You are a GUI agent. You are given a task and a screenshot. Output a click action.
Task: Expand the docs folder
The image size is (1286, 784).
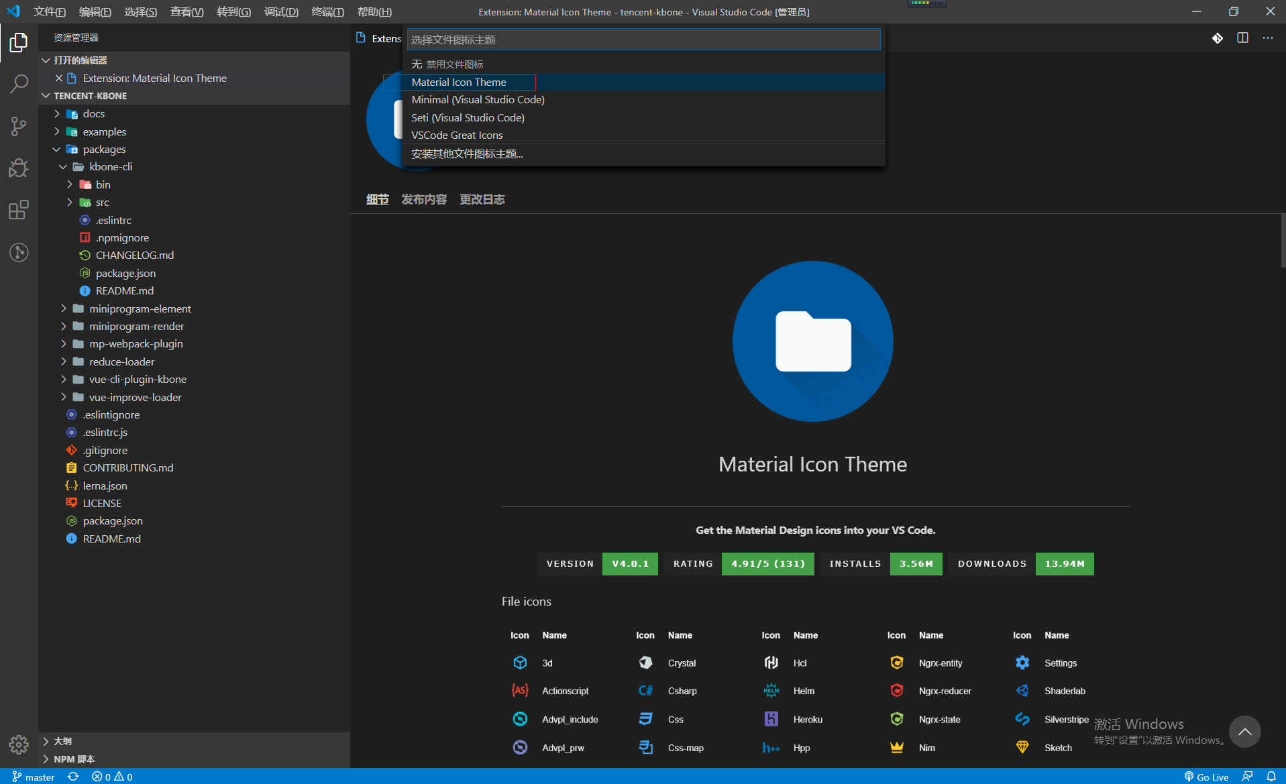point(94,114)
